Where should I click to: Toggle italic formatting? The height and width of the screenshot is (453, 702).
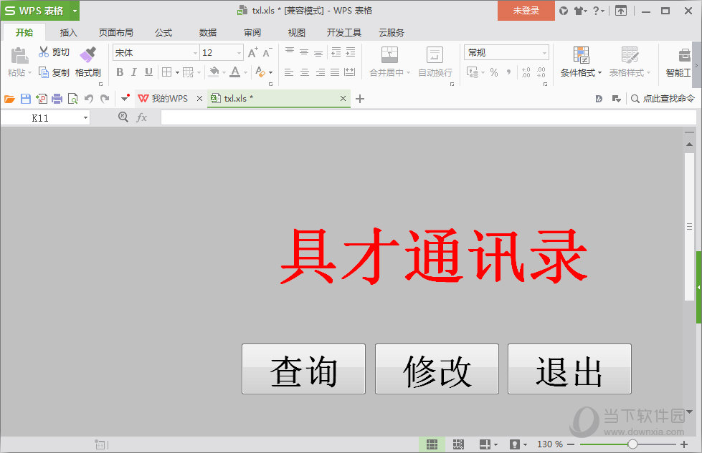(x=133, y=72)
